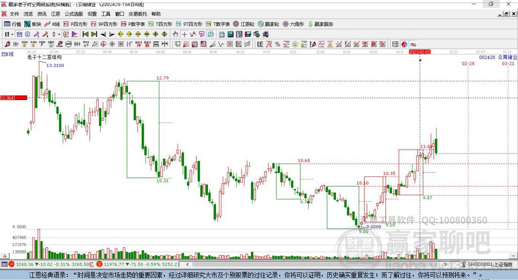Collapse the panel minus button at lower right
518x280 pixels.
tap(513, 256)
